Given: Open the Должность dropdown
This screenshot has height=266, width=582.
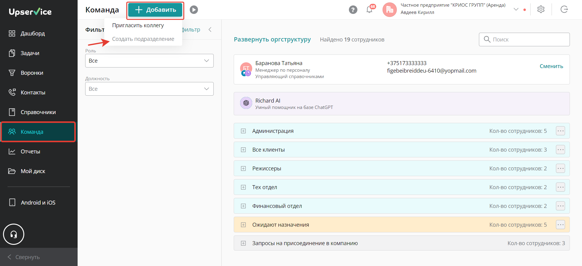Looking at the screenshot, I should coord(149,89).
